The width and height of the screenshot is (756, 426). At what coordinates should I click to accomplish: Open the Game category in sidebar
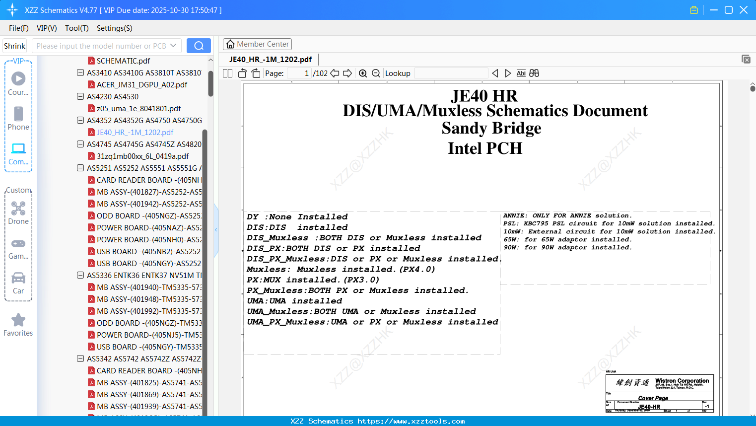(18, 248)
